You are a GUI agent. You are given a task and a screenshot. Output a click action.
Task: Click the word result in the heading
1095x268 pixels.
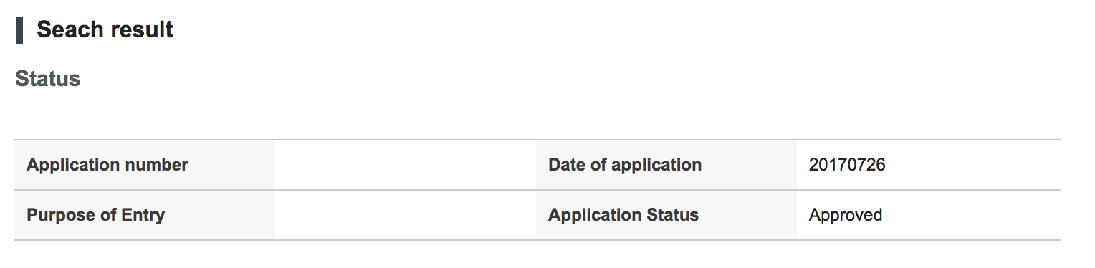(143, 30)
